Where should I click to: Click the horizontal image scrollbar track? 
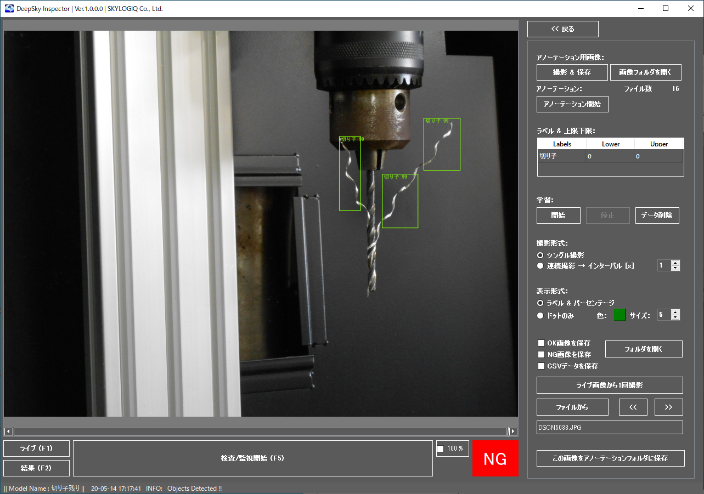coord(261,432)
